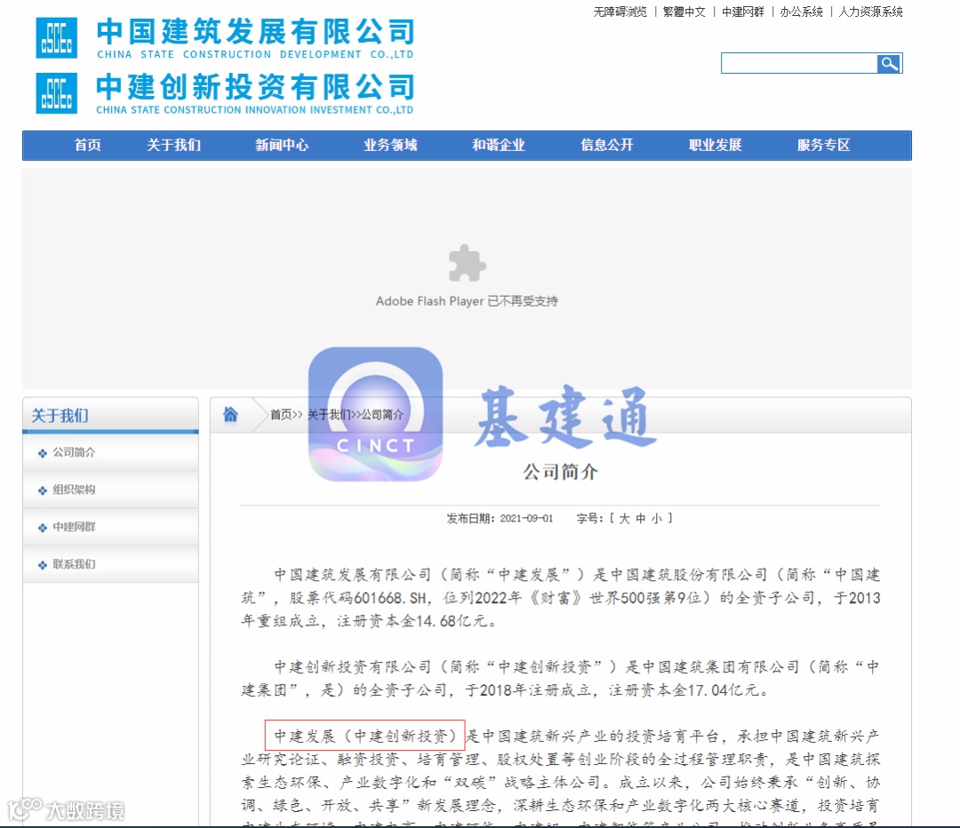Click the China State Construction Development logo
This screenshot has width=960, height=828.
point(57,38)
